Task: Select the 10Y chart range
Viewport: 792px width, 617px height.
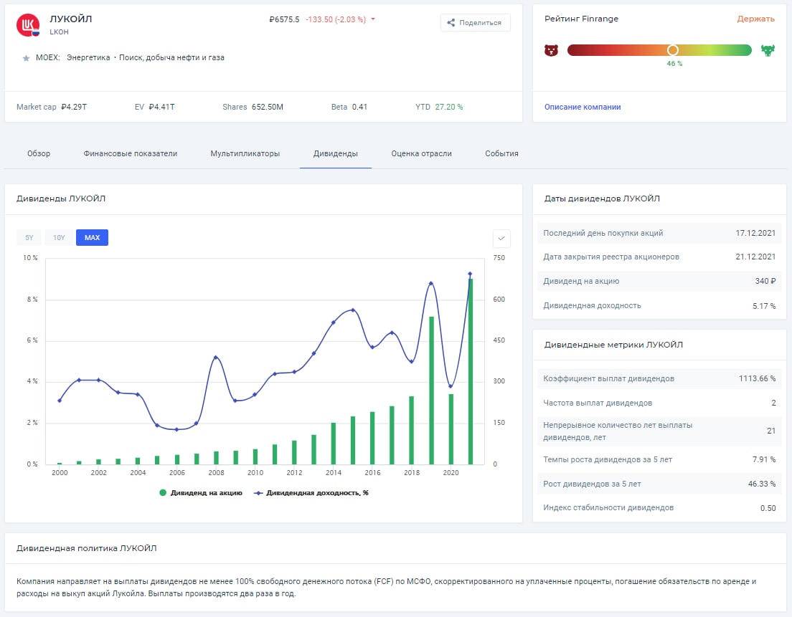Action: tap(59, 238)
